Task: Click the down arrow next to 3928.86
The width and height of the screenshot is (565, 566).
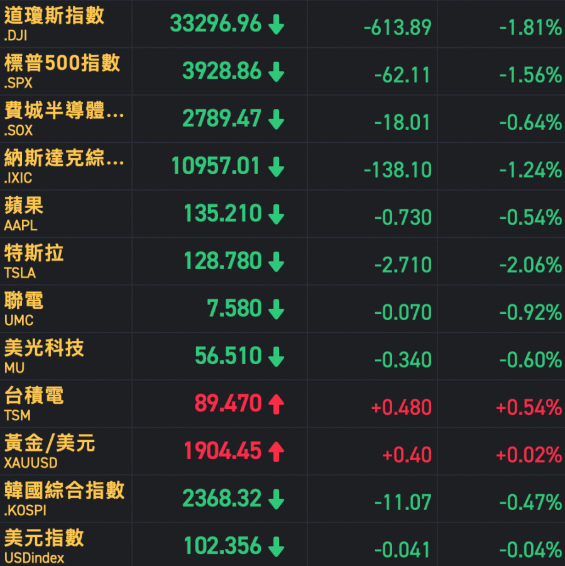Action: coord(276,72)
